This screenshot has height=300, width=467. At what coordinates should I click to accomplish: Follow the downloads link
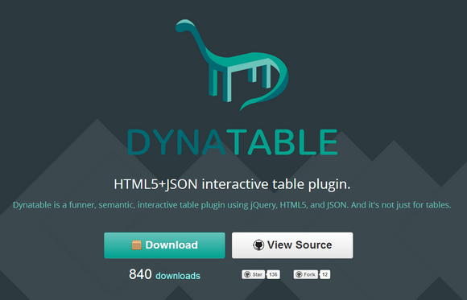(178, 276)
